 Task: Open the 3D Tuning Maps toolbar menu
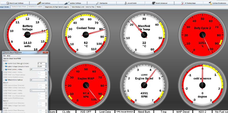click(189, 3)
